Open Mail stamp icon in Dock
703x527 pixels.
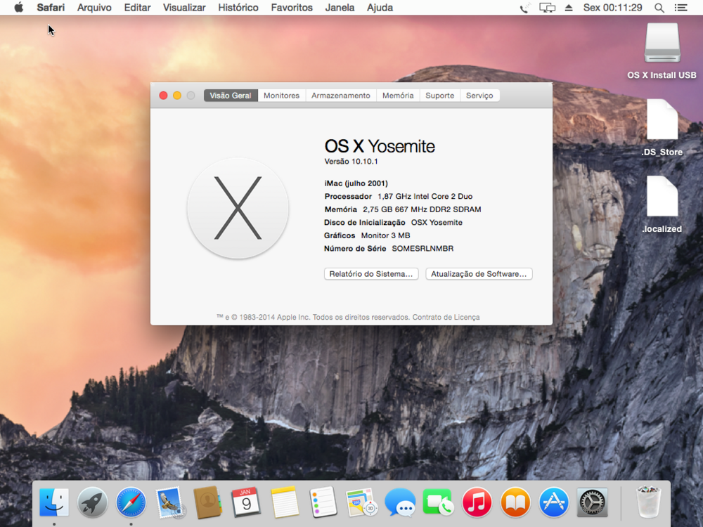[169, 502]
